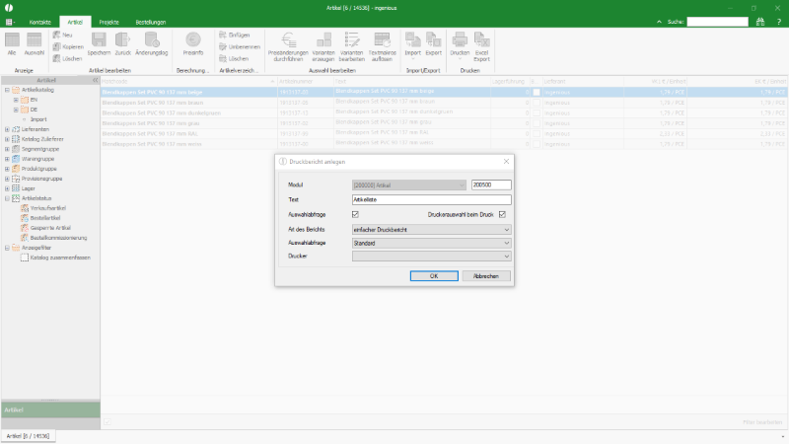Collapse the ribbon with the chevron
Viewport: 789px width, 444px height.
pos(659,22)
